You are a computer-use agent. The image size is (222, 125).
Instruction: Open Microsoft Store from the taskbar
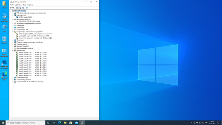[x=71, y=123]
